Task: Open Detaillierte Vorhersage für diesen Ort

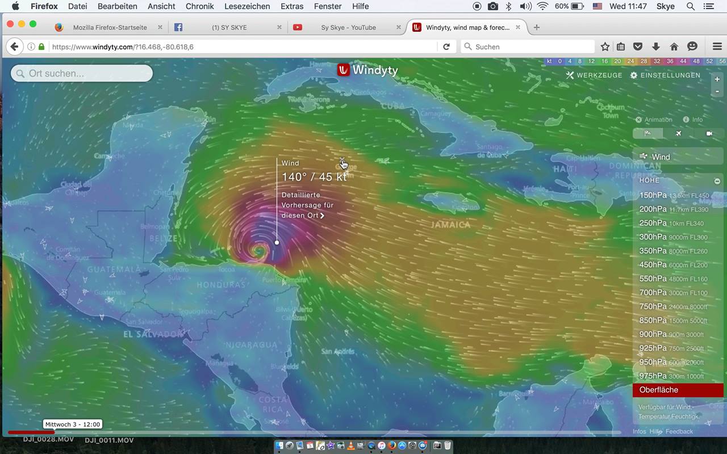Action: click(x=307, y=205)
